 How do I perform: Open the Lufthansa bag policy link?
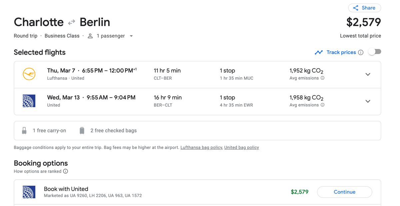point(201,147)
